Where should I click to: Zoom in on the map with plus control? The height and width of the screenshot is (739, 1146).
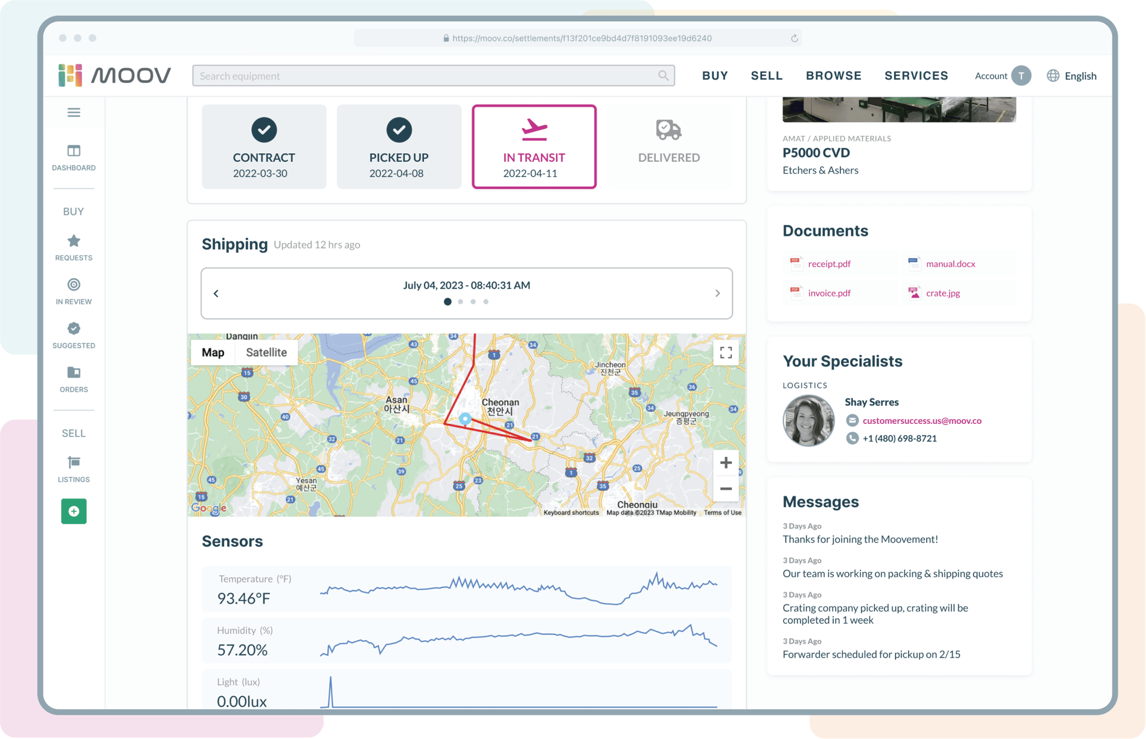pyautogui.click(x=726, y=462)
